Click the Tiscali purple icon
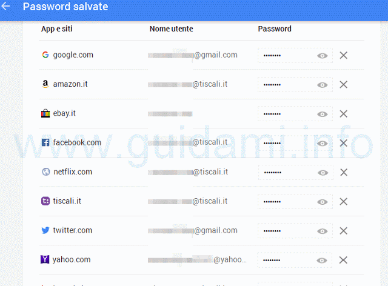Image resolution: width=388 pixels, height=286 pixels. [x=45, y=201]
